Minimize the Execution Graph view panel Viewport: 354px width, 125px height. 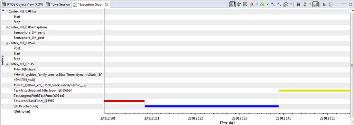point(344,3)
